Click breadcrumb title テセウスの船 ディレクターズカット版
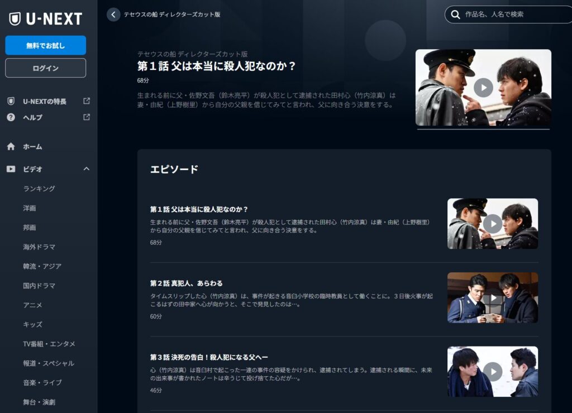Screen dimensions: 572x413 (x=172, y=15)
